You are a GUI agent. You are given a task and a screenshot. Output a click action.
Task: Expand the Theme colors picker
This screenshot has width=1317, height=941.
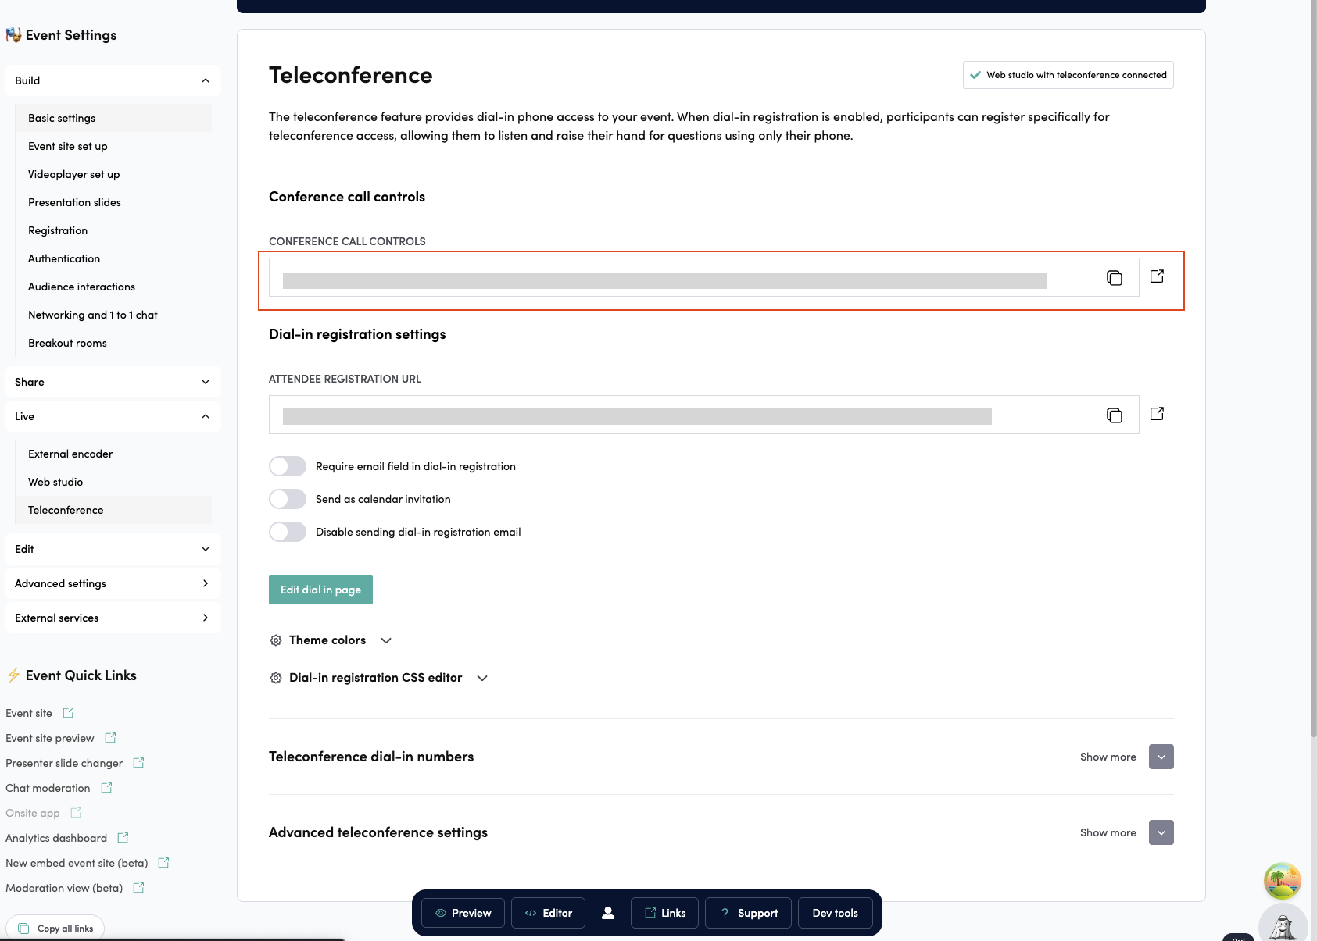pos(386,640)
